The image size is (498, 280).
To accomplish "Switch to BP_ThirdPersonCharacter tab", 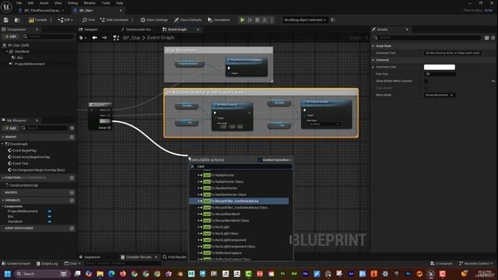I will pyautogui.click(x=41, y=10).
